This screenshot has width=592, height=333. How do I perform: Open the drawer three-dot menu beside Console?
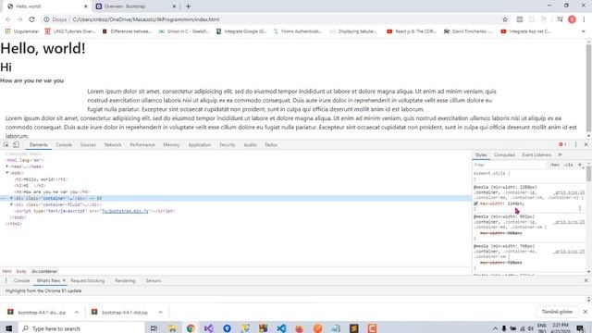(6, 280)
